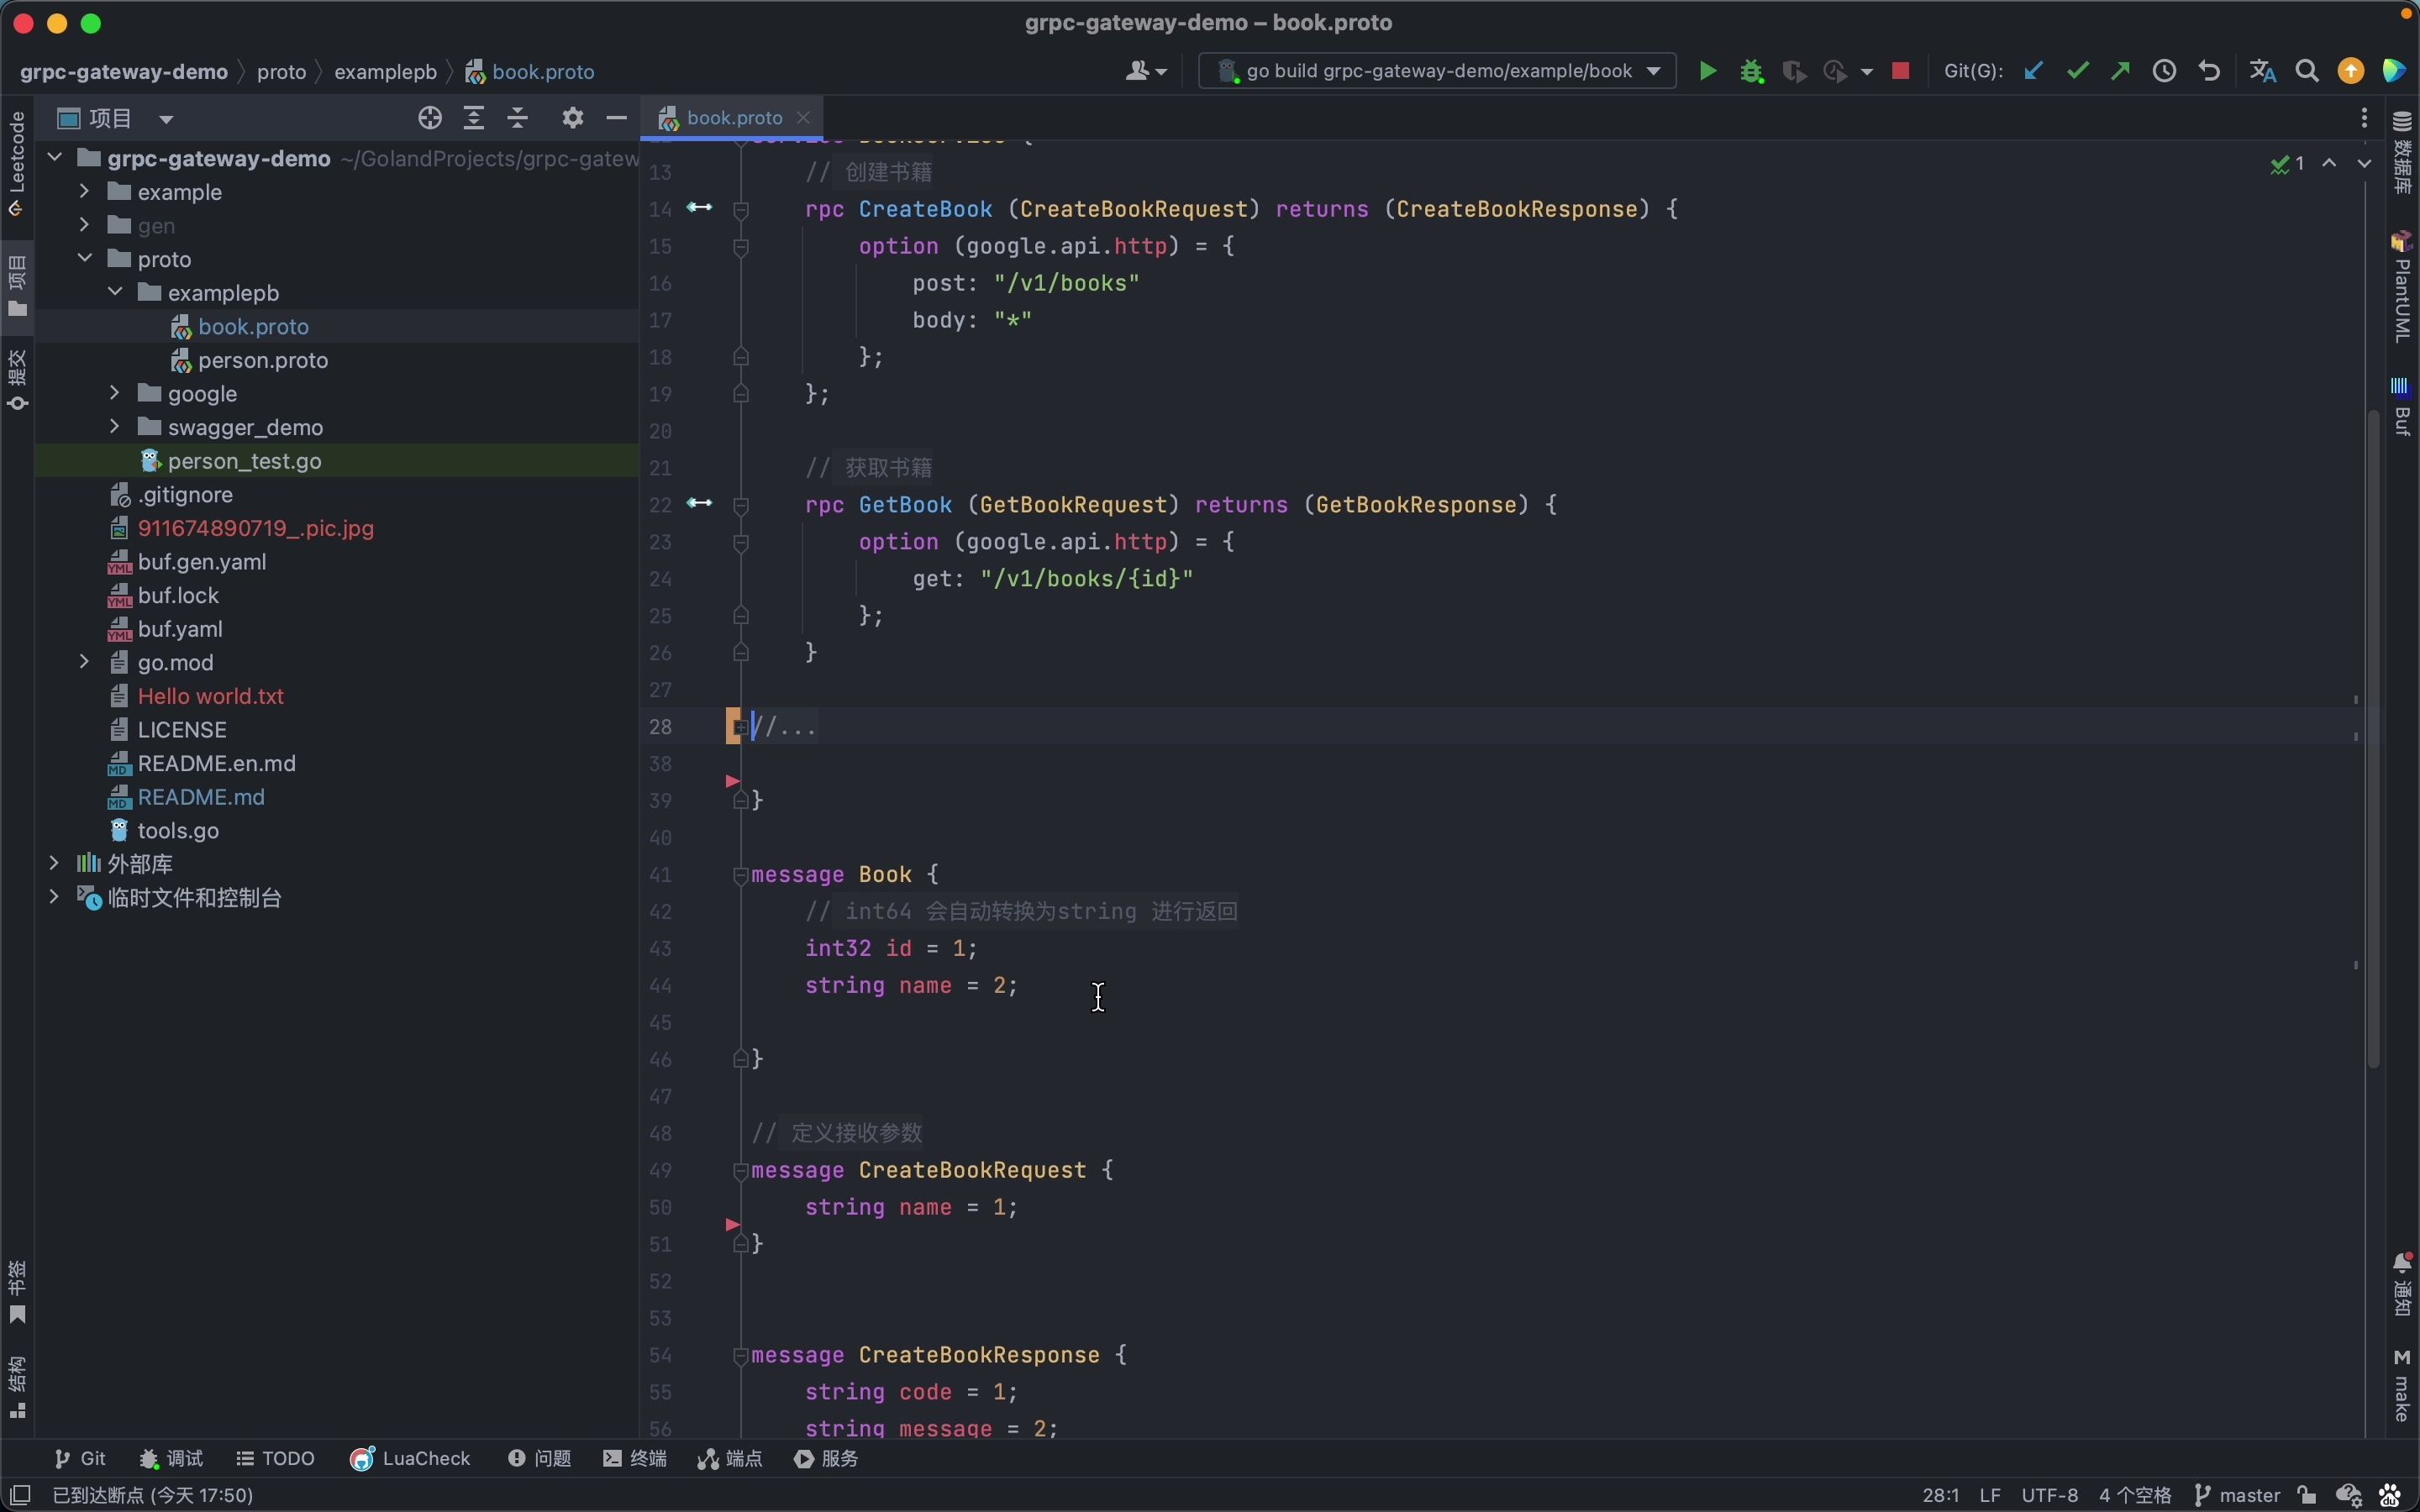
Task: Open the PlantUML side panel
Action: click(2403, 287)
